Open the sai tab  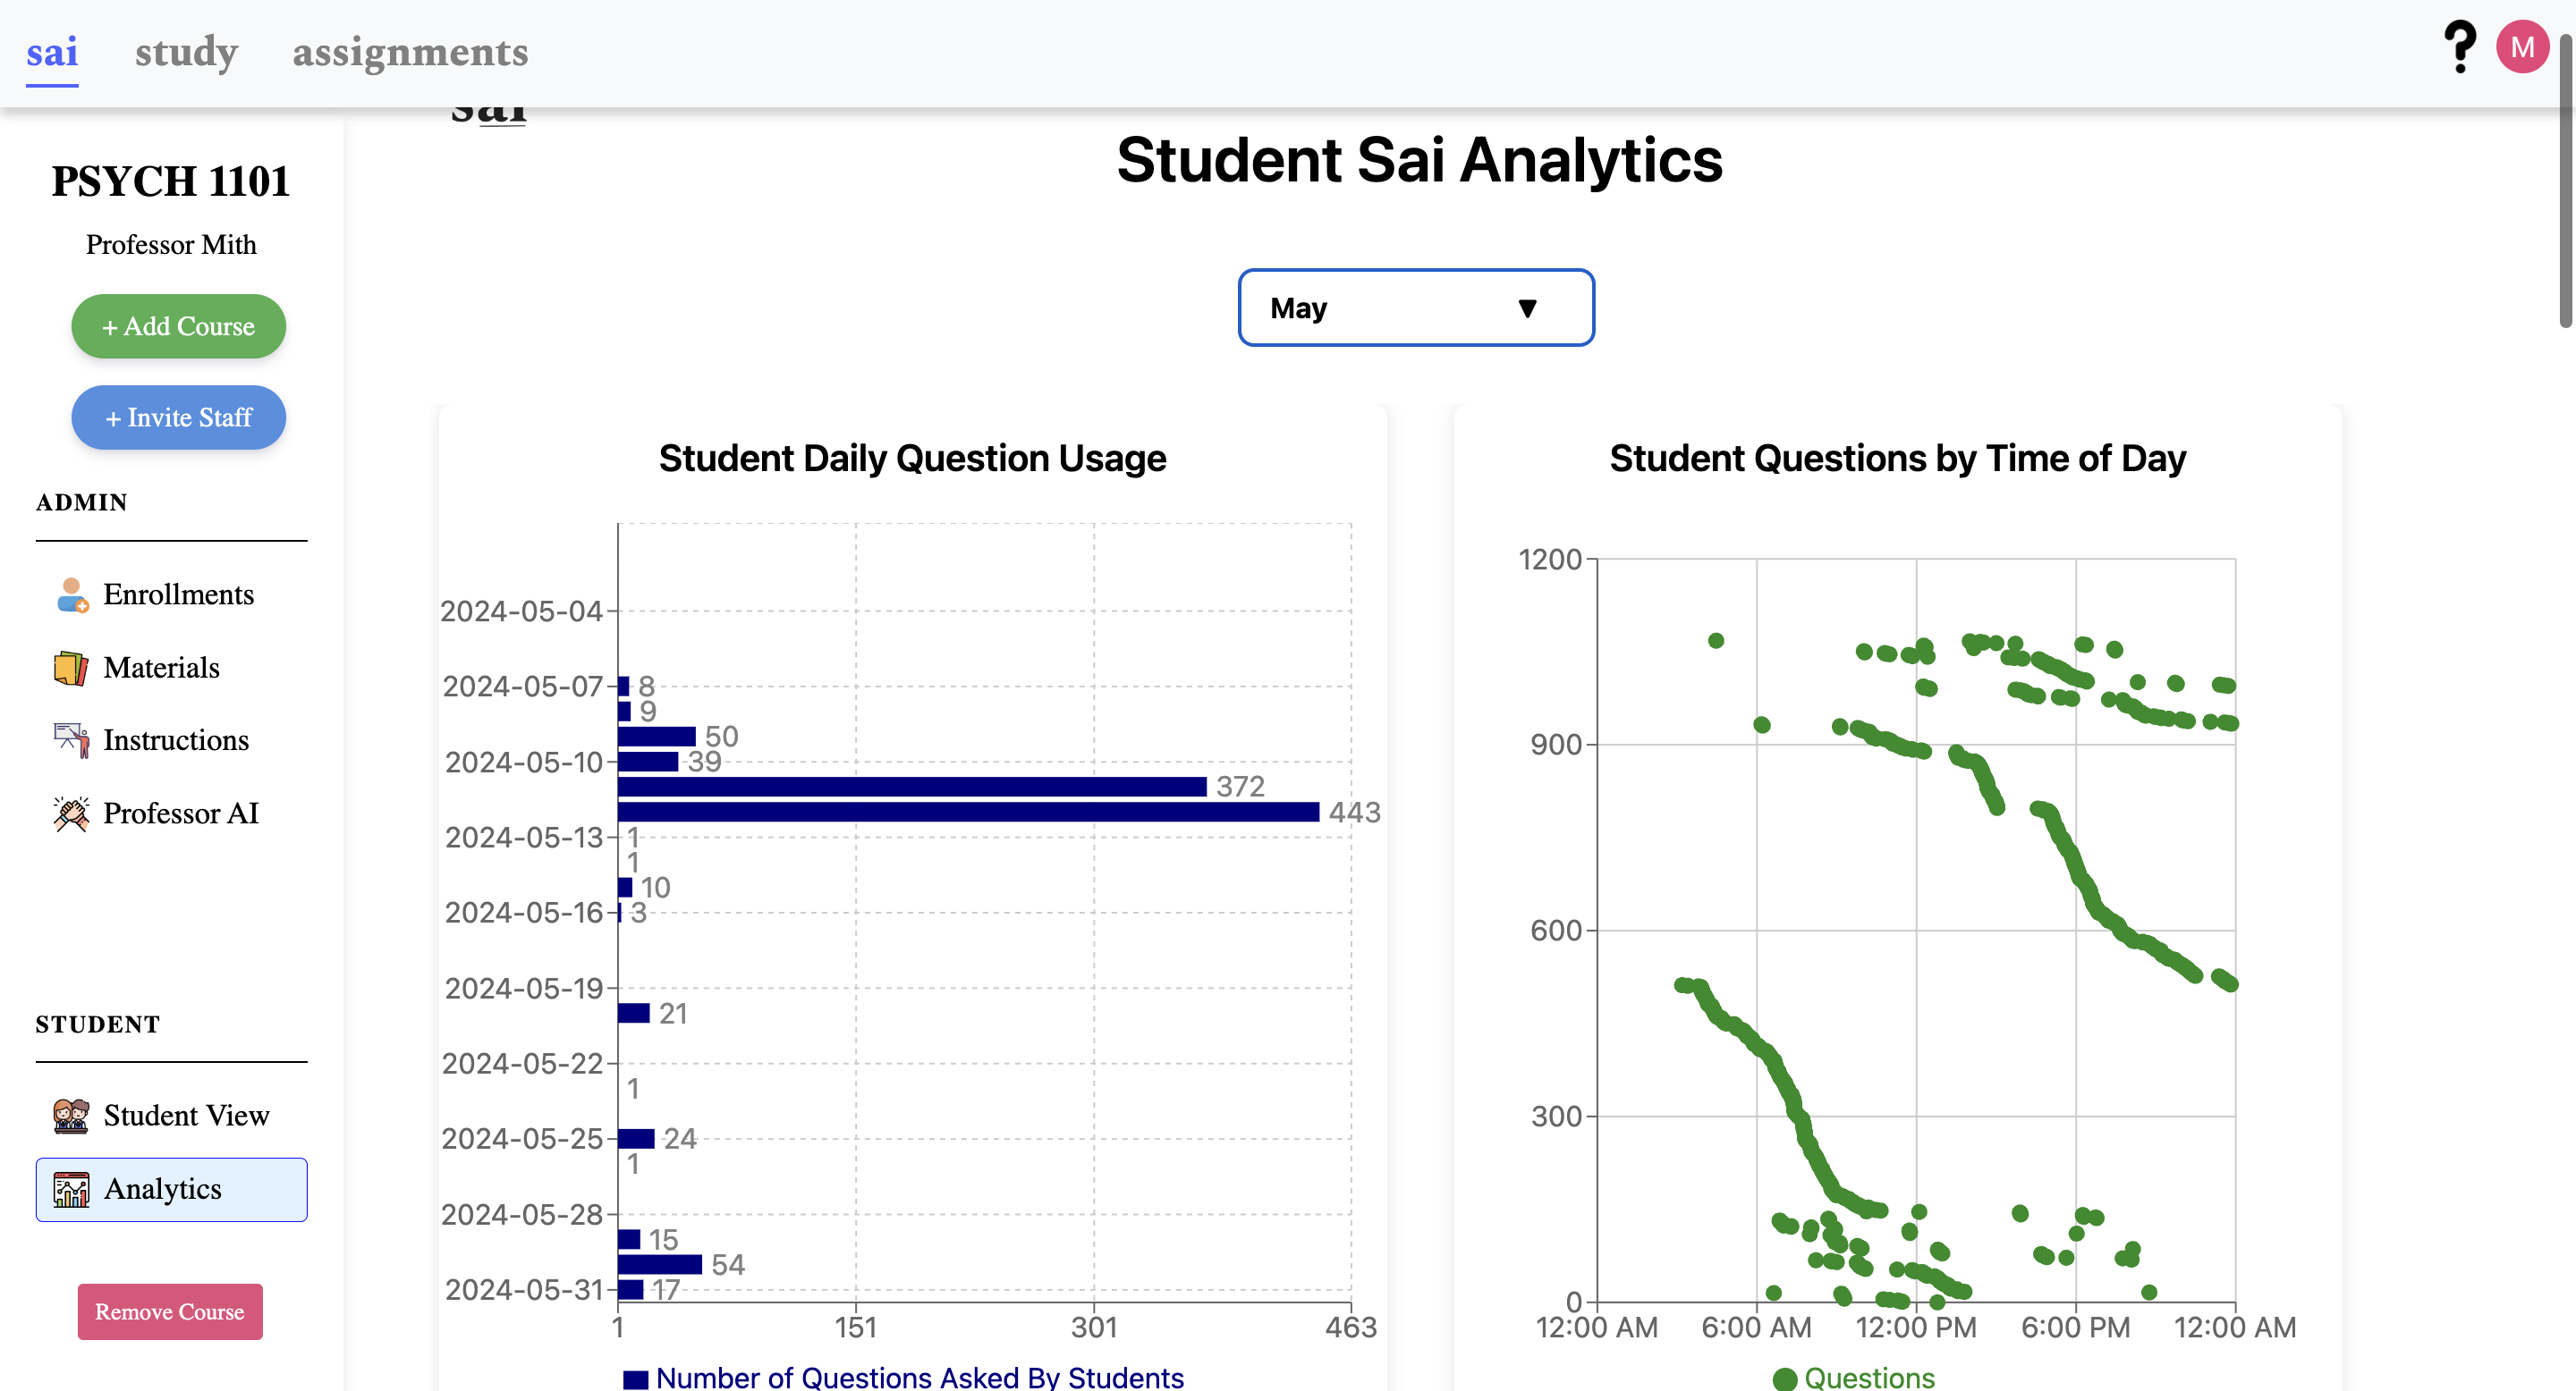52,52
